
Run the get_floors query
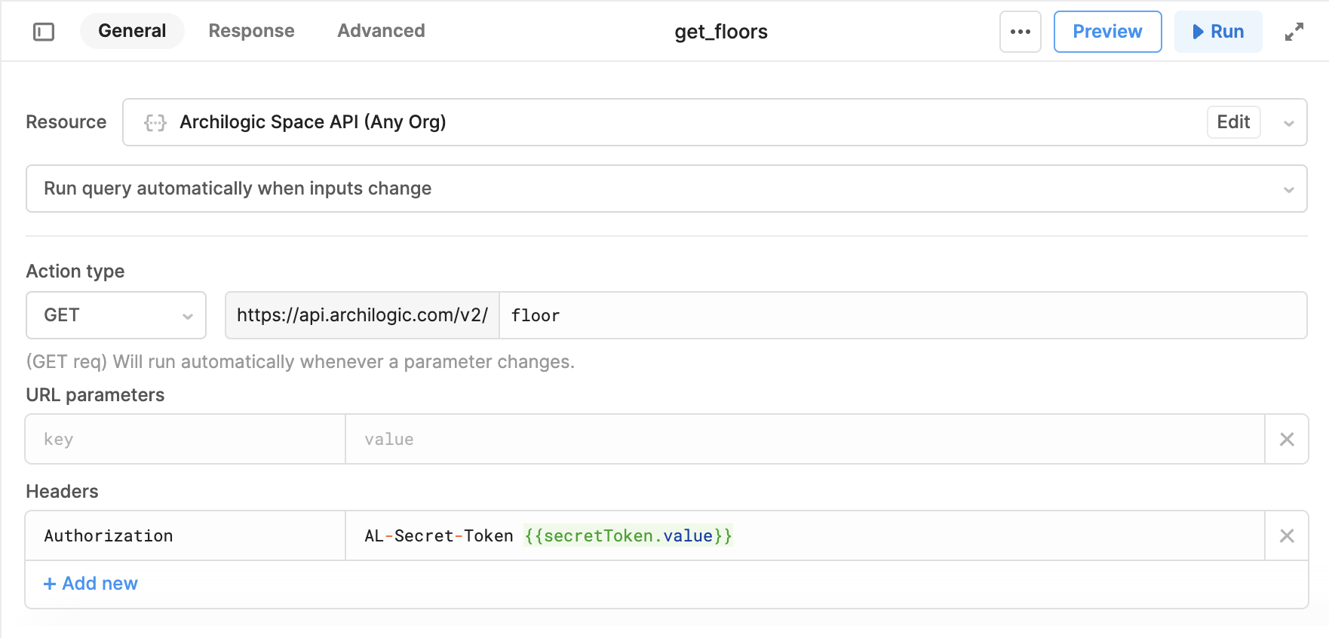[x=1218, y=32]
